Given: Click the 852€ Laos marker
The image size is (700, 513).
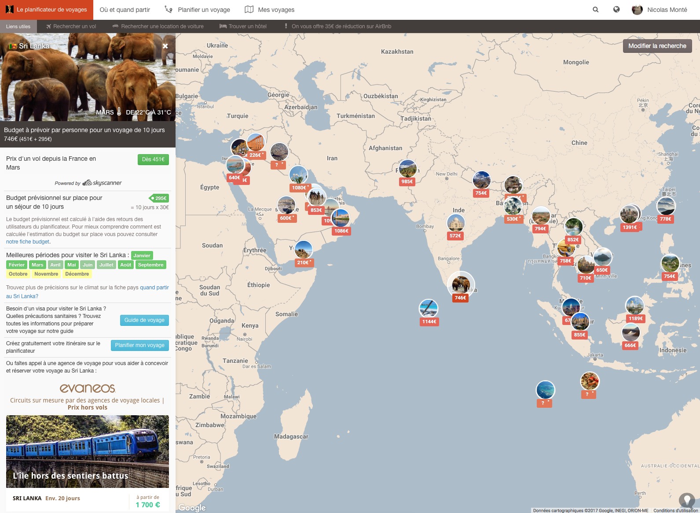Looking at the screenshot, I should 574,230.
